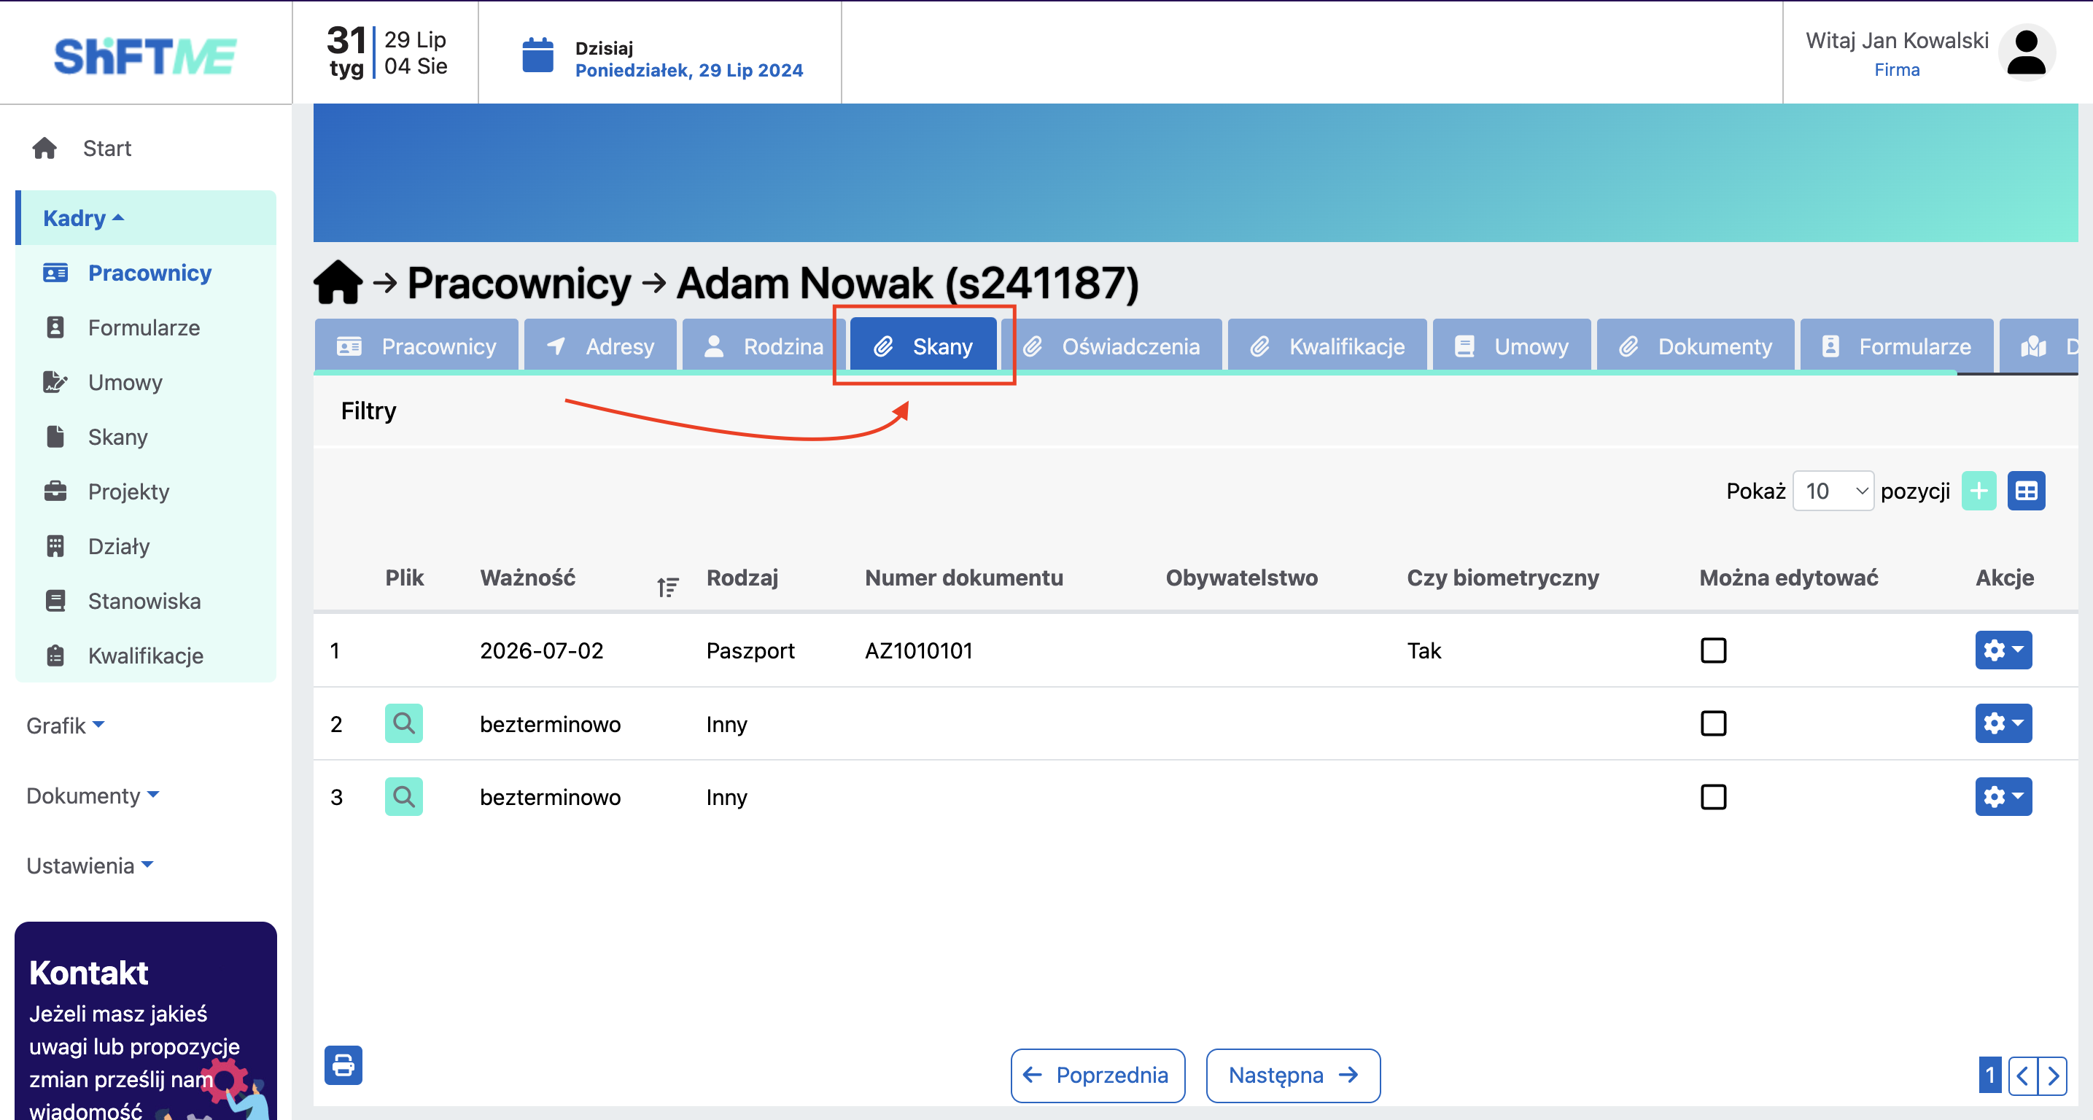Switch to the Pracownicy tab
The height and width of the screenshot is (1120, 2093).
coord(416,346)
